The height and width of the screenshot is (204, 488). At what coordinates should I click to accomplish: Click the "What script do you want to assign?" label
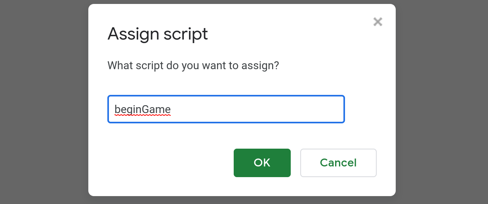[193, 65]
